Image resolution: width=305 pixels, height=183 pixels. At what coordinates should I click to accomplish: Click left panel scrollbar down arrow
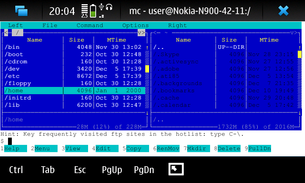147,113
